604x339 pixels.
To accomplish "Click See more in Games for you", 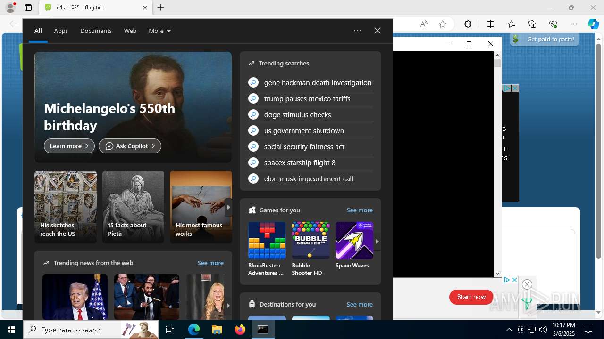I will pos(360,210).
